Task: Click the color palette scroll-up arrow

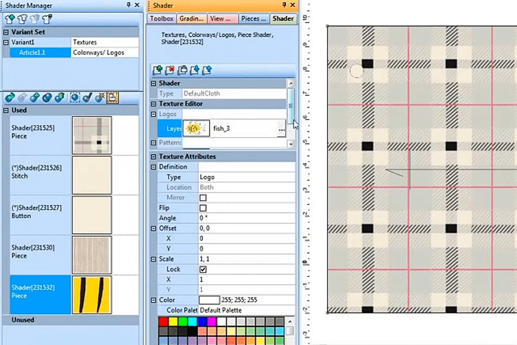Action: tap(290, 321)
